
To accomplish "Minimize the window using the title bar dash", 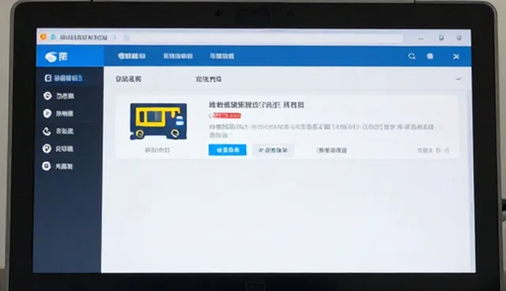I will coord(421,39).
